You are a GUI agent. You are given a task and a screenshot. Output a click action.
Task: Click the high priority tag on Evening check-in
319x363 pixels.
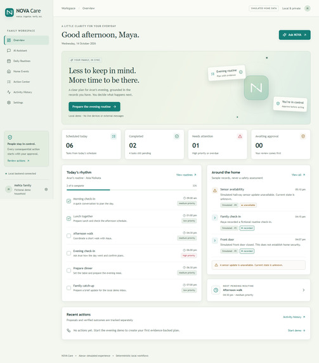pos(189,255)
